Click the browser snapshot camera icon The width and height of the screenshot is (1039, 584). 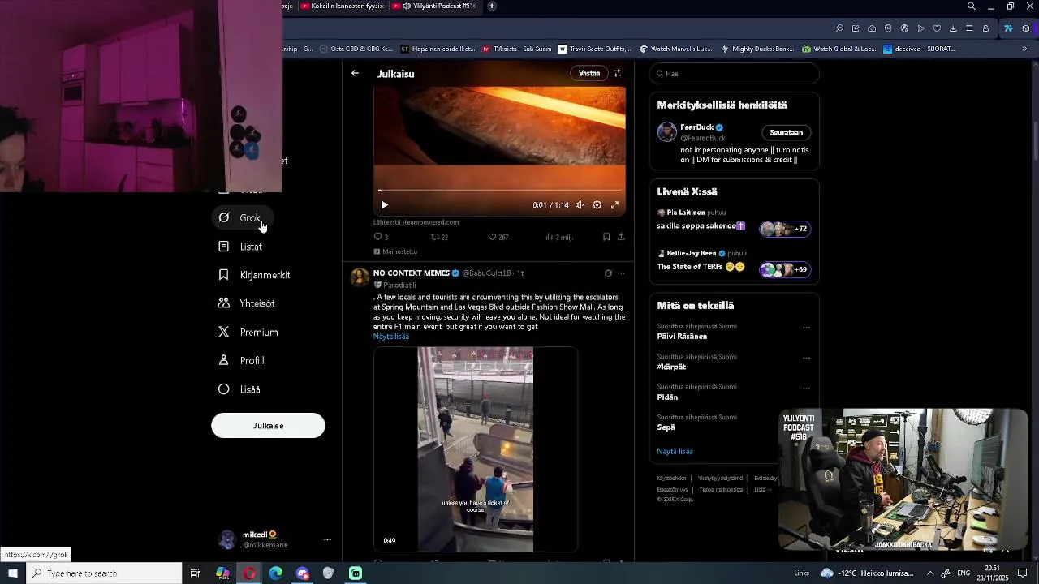tap(872, 28)
